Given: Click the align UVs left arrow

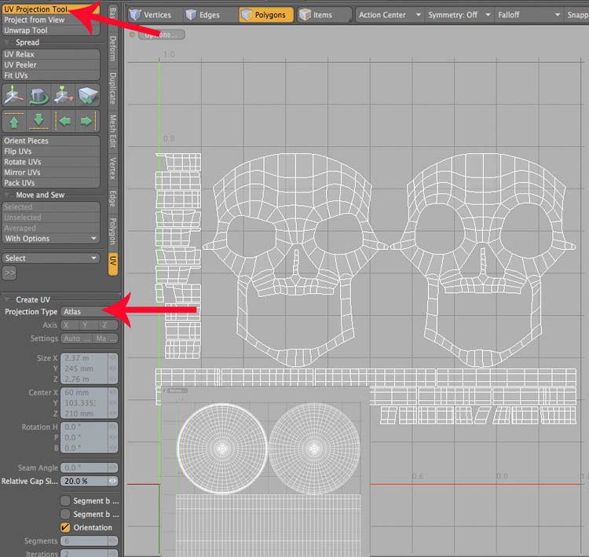Looking at the screenshot, I should click(x=64, y=121).
